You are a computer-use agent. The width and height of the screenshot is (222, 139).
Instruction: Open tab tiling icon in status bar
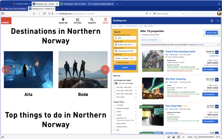coord(179,137)
